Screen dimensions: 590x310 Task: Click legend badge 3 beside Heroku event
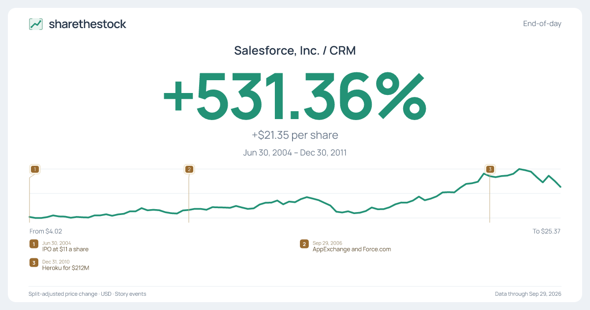point(33,263)
